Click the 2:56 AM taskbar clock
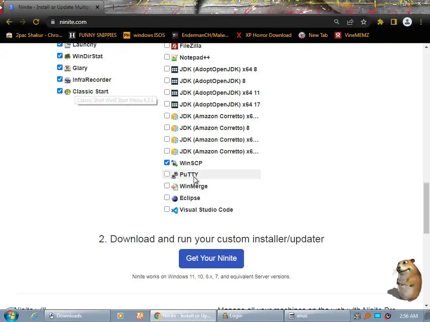 (409, 316)
